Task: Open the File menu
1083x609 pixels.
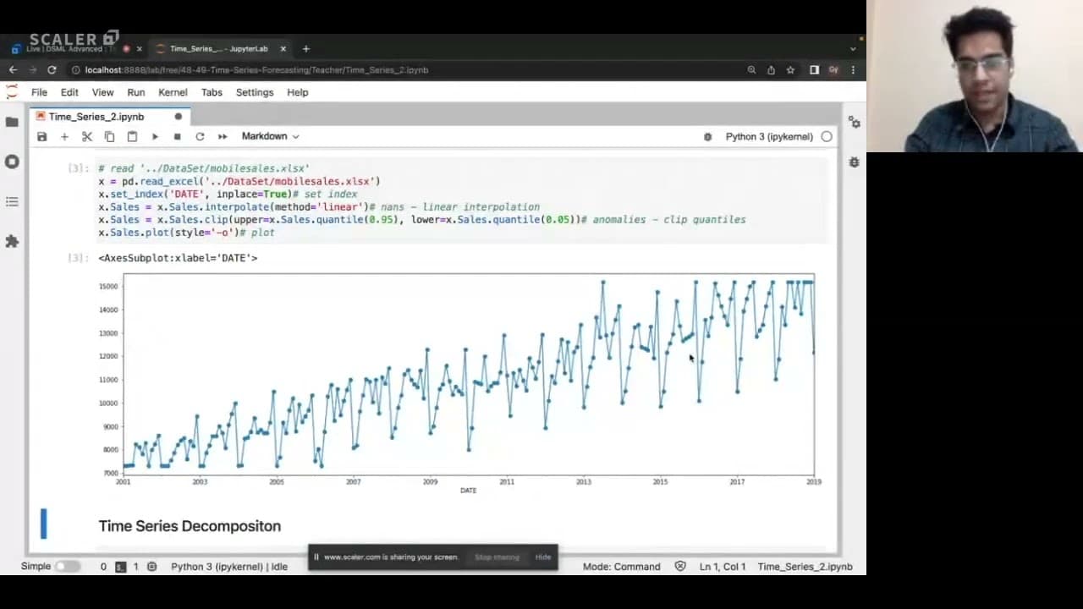Action: click(39, 92)
